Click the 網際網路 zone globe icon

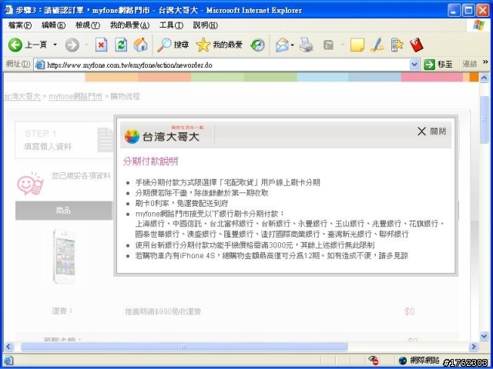coord(402,361)
